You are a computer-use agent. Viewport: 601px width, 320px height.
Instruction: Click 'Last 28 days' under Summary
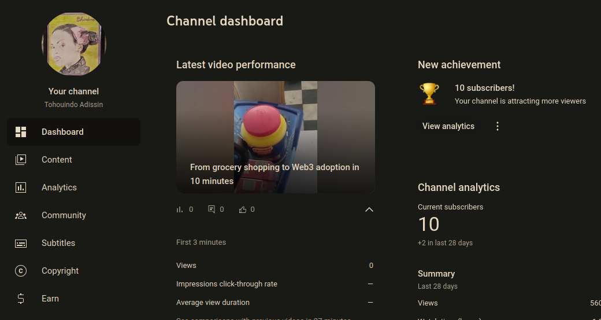(x=437, y=286)
